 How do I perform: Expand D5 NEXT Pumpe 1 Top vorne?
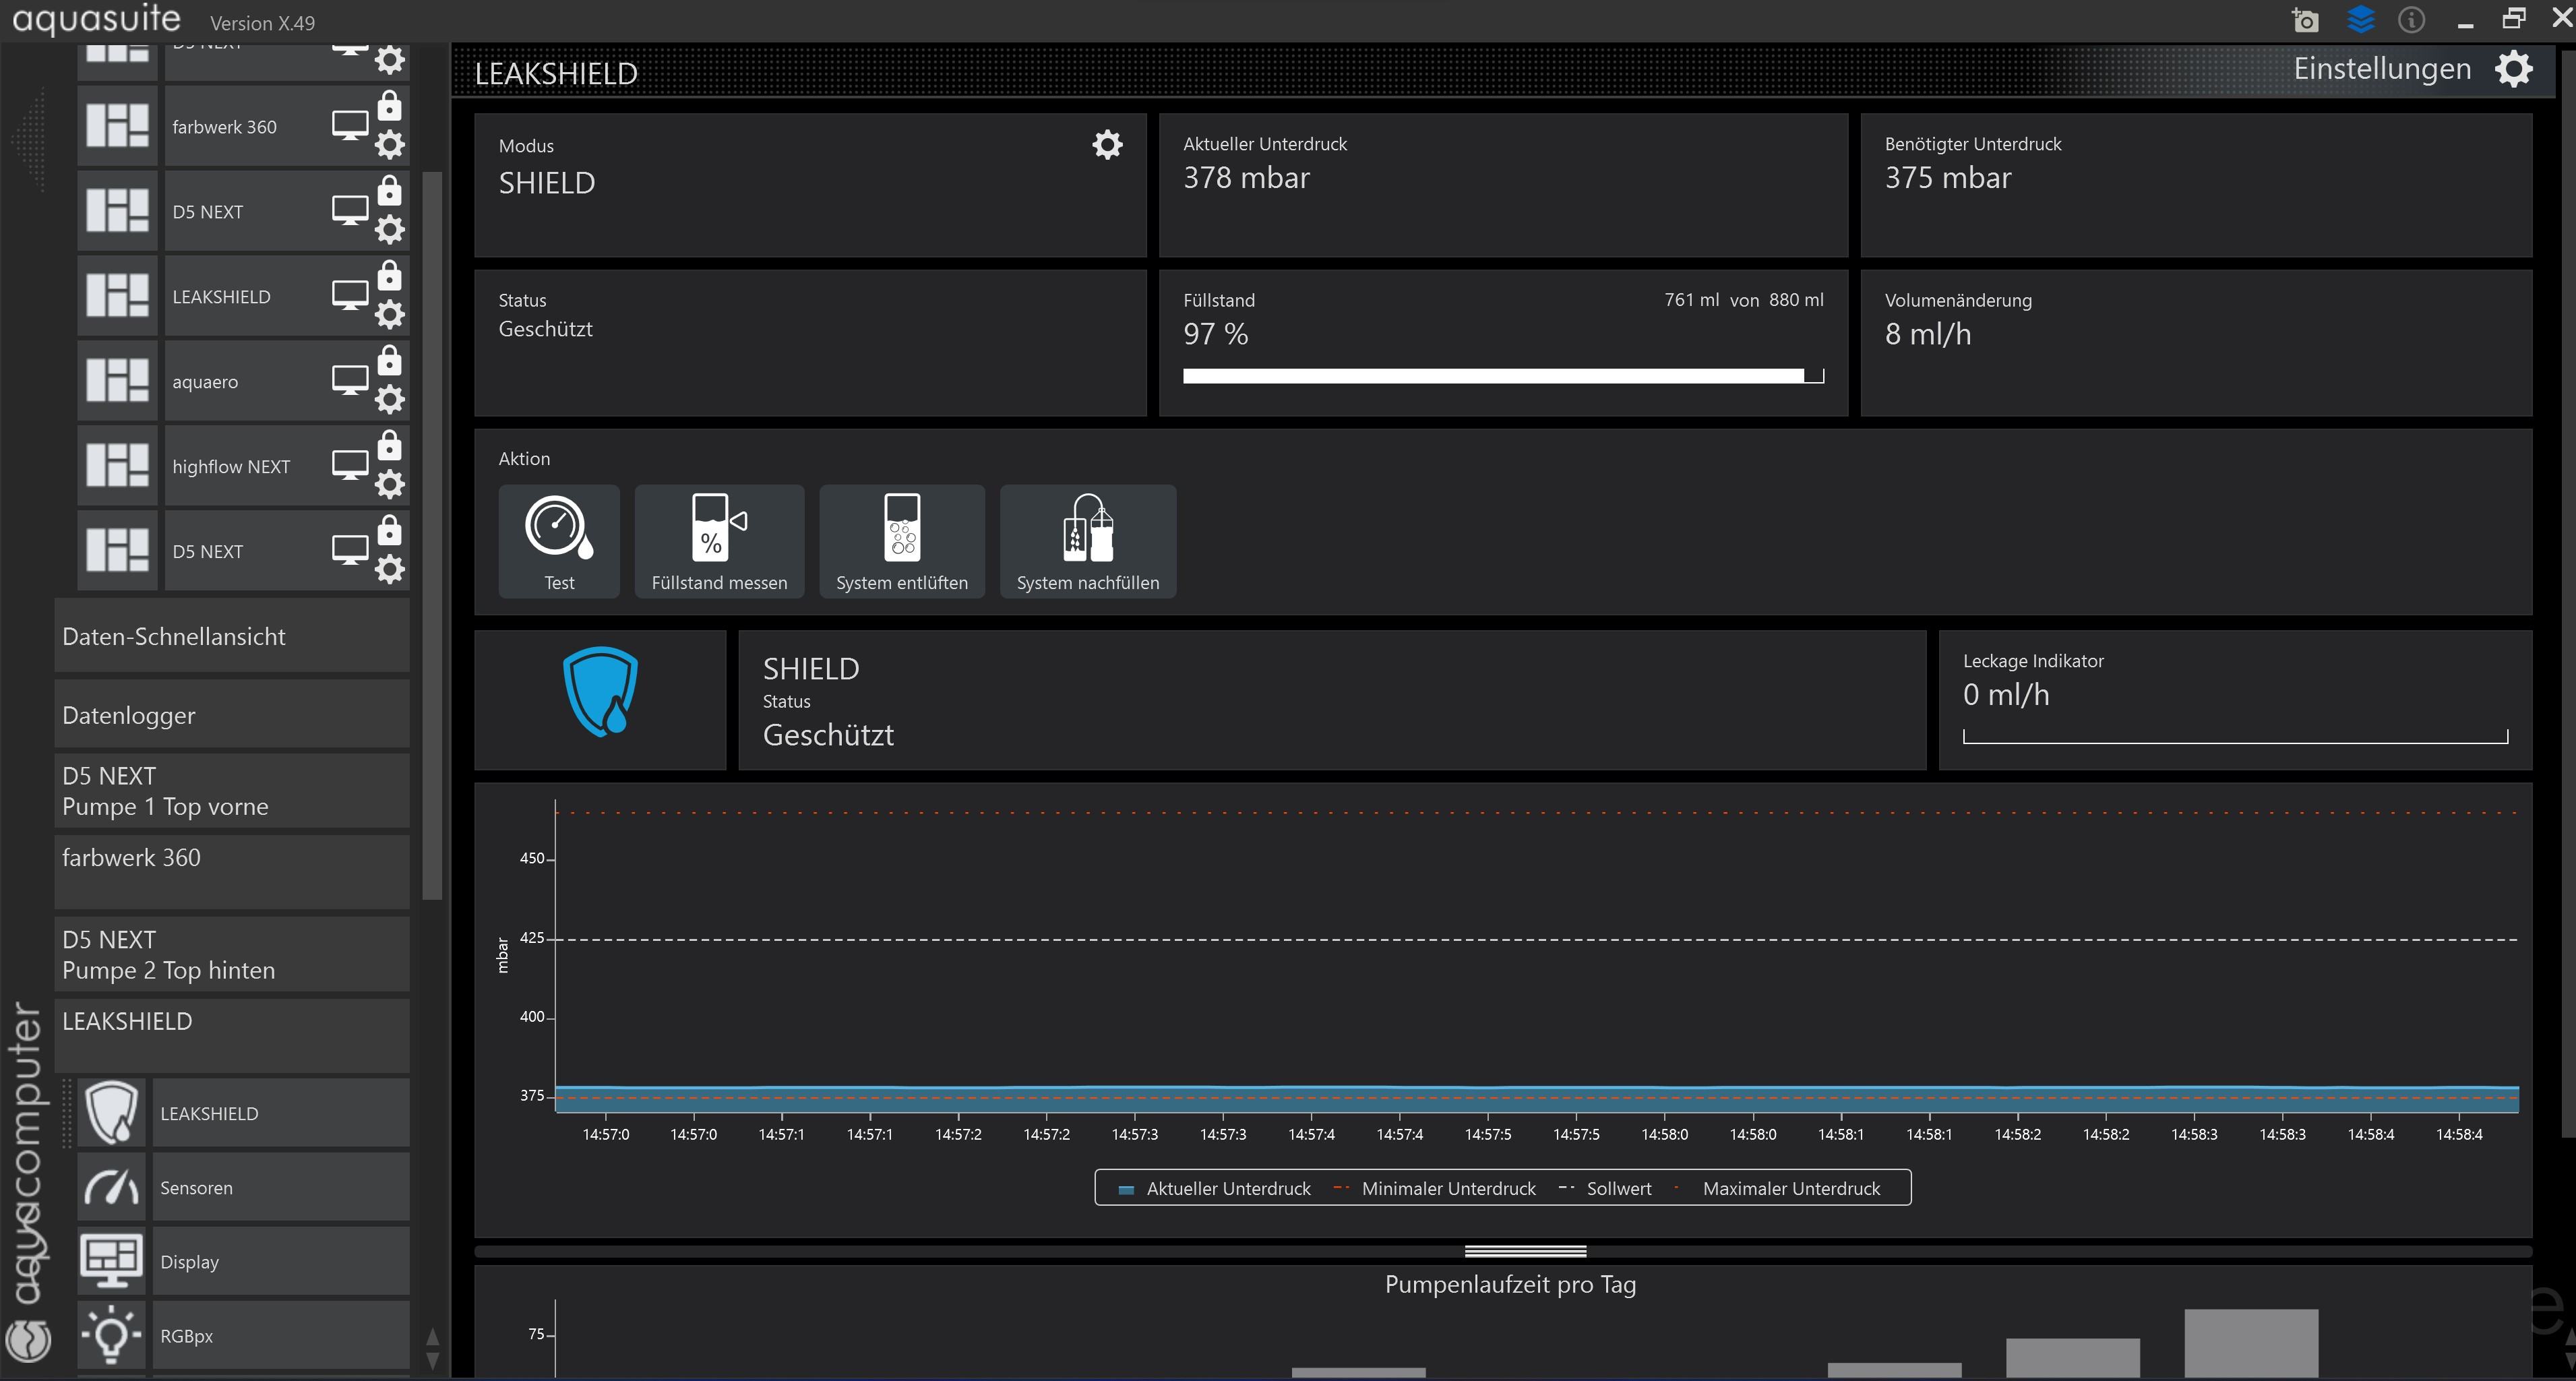(232, 791)
